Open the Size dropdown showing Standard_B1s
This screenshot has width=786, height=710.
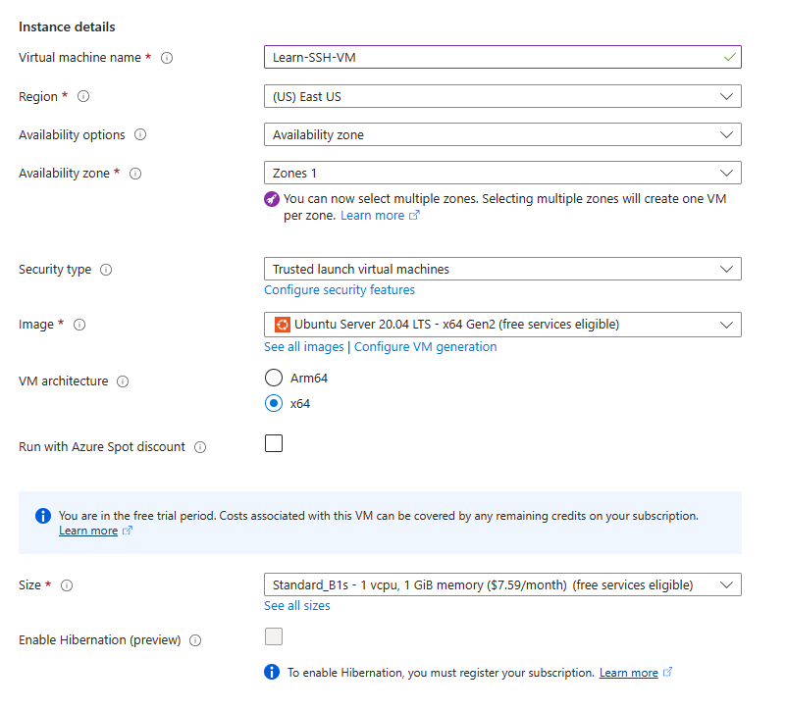click(x=729, y=583)
